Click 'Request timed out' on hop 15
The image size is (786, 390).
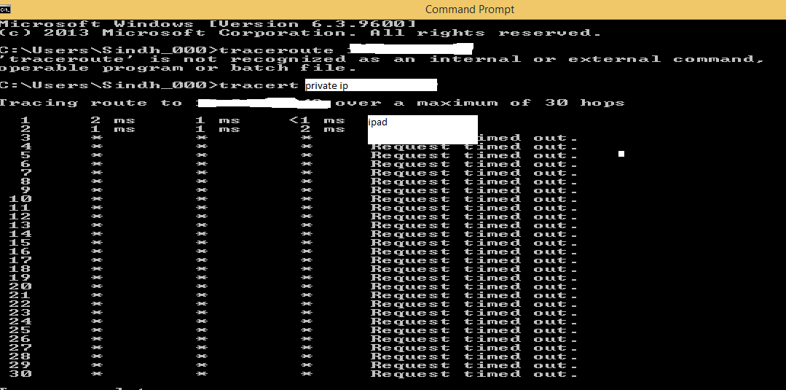pos(473,243)
